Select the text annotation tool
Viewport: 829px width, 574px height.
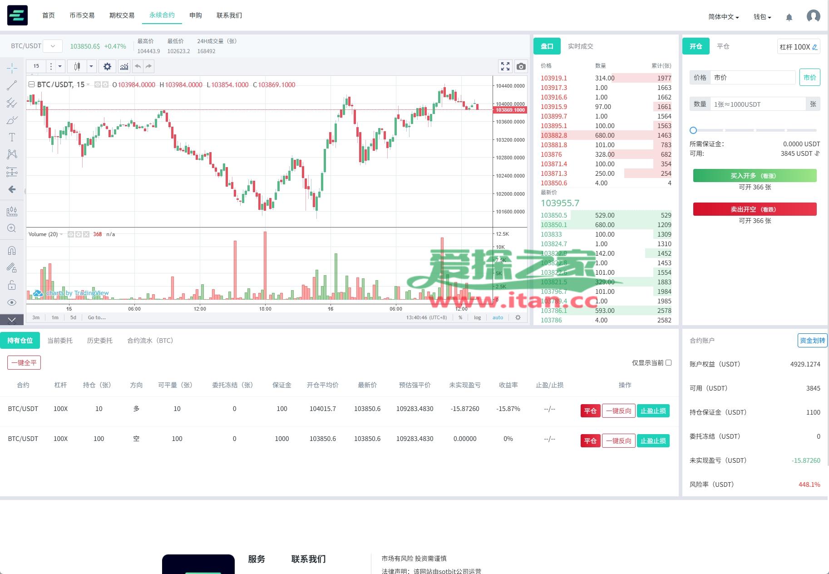(12, 137)
